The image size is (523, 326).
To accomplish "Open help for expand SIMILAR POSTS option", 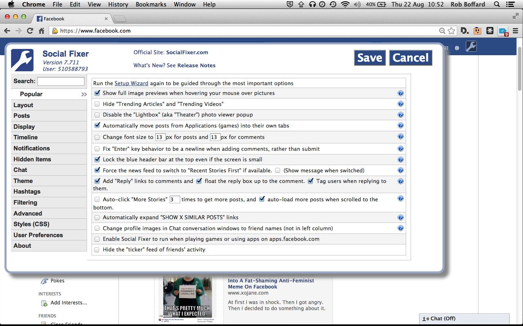I will (400, 218).
